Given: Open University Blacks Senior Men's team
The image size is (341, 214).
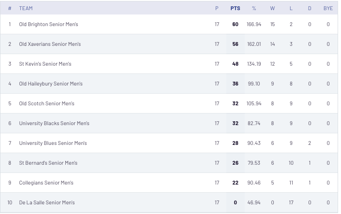Looking at the screenshot, I should (54, 123).
